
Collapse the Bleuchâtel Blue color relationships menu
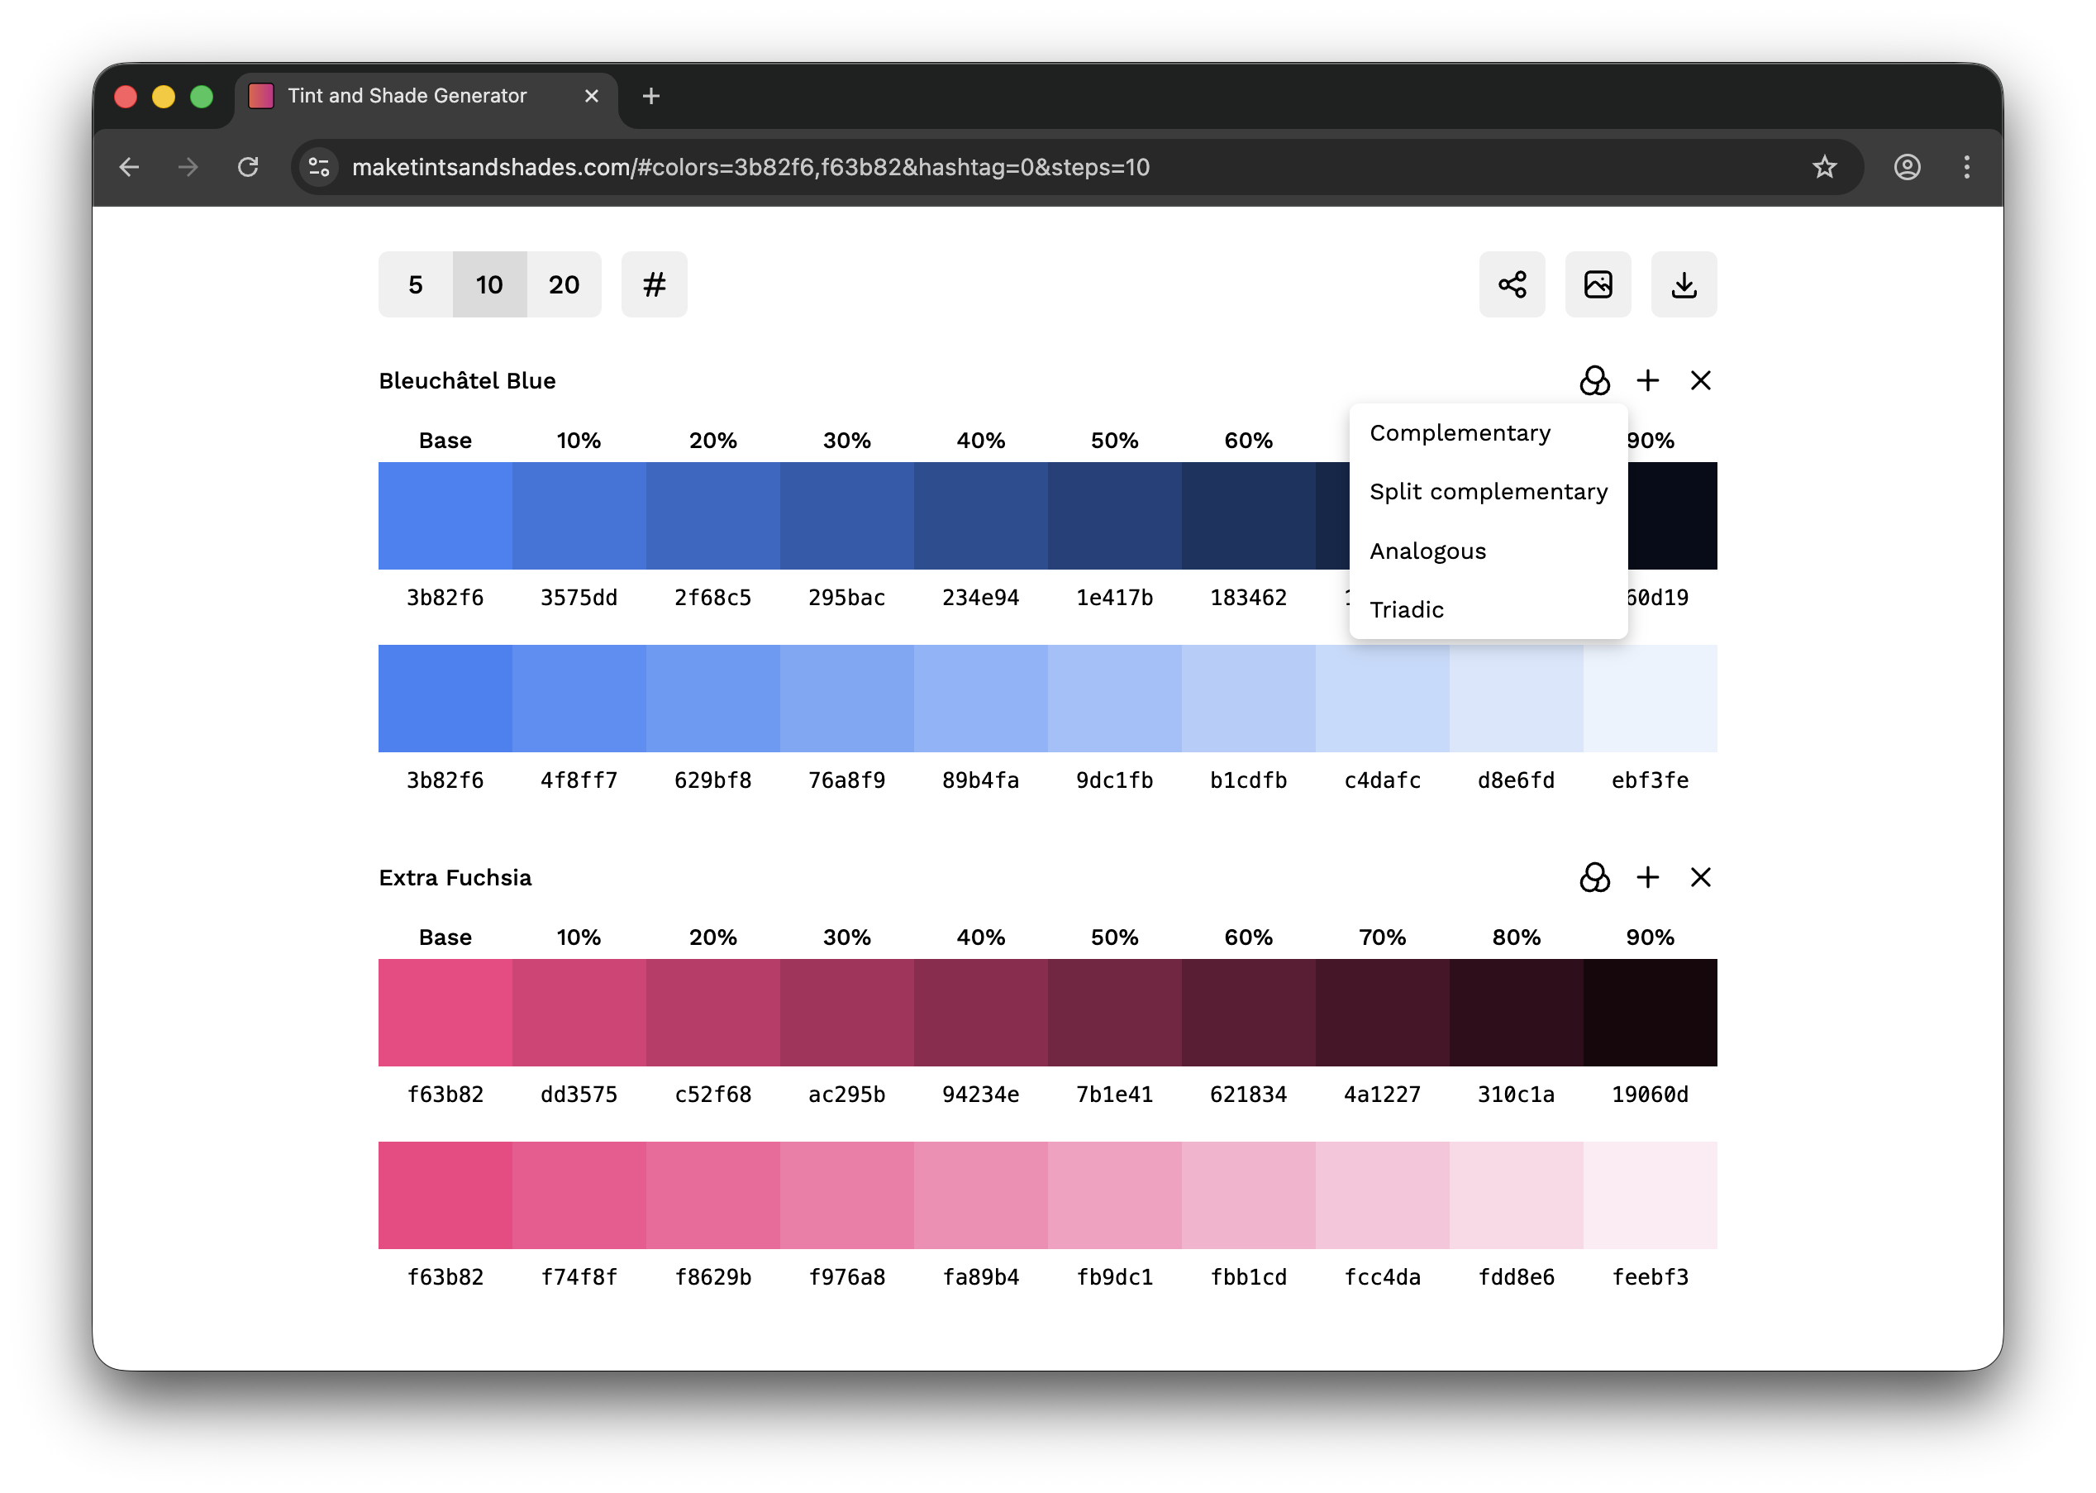(1594, 380)
